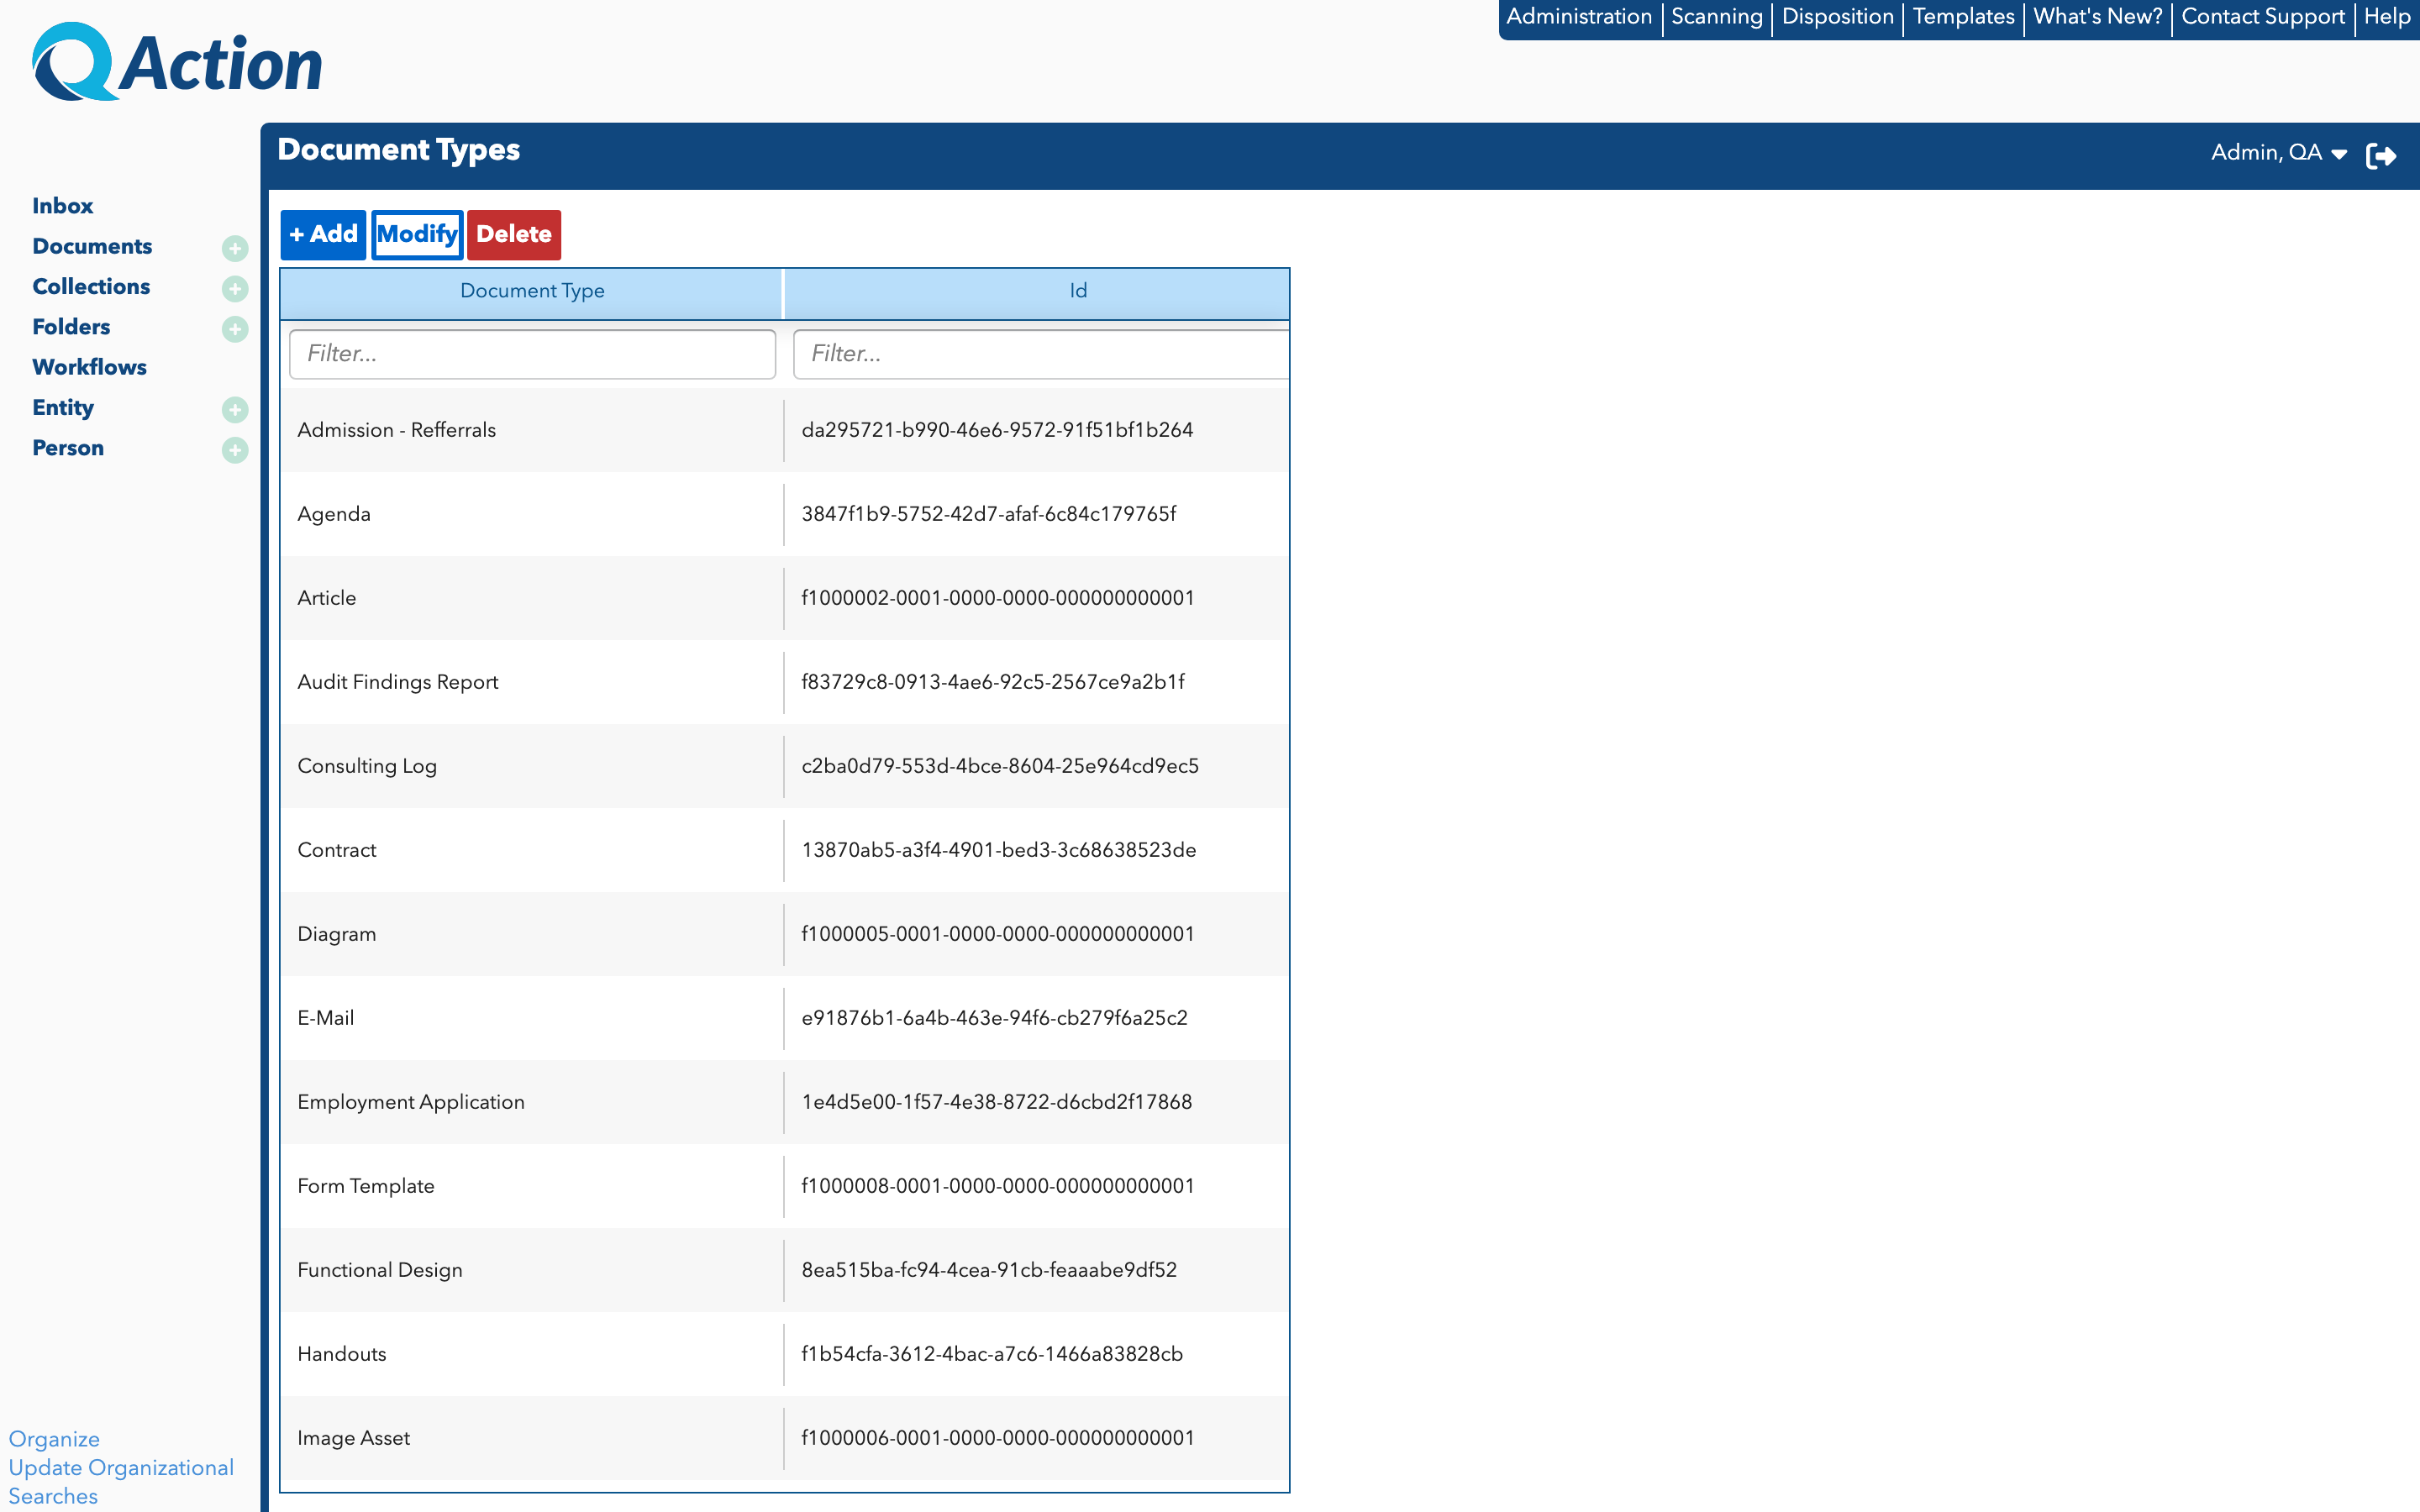
Task: Click Id f1000002-0001-0000-0000-000000000001
Action: tap(998, 598)
